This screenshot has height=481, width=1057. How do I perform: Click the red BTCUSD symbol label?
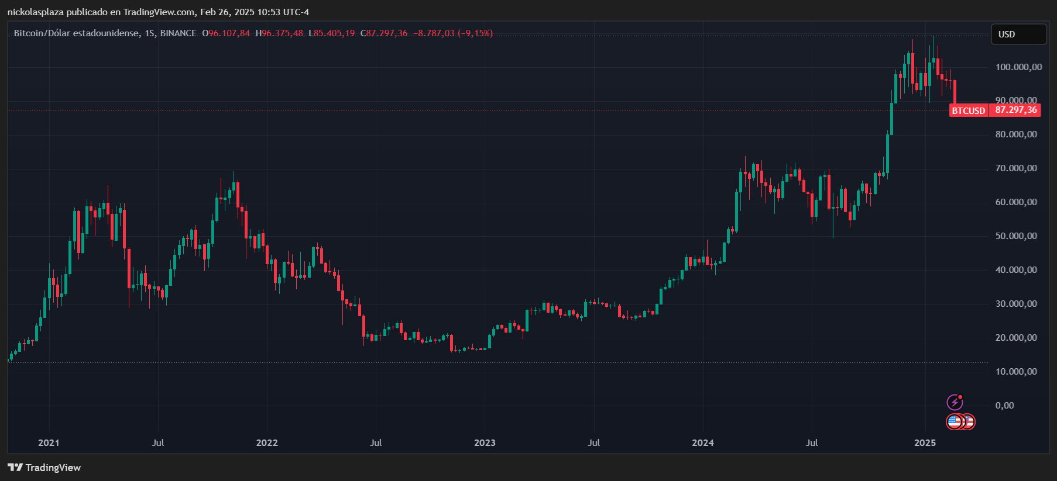(x=969, y=110)
